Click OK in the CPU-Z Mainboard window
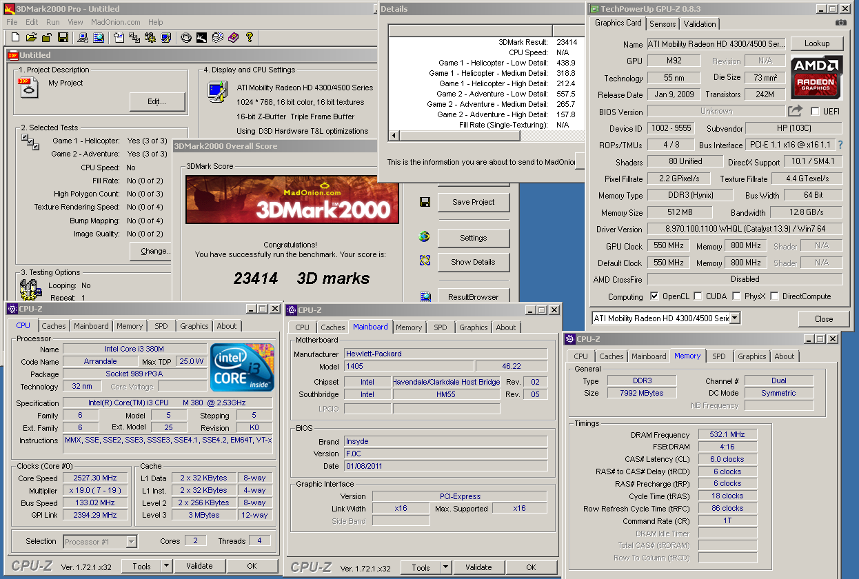Screen dimensions: 859x579 click(531, 567)
